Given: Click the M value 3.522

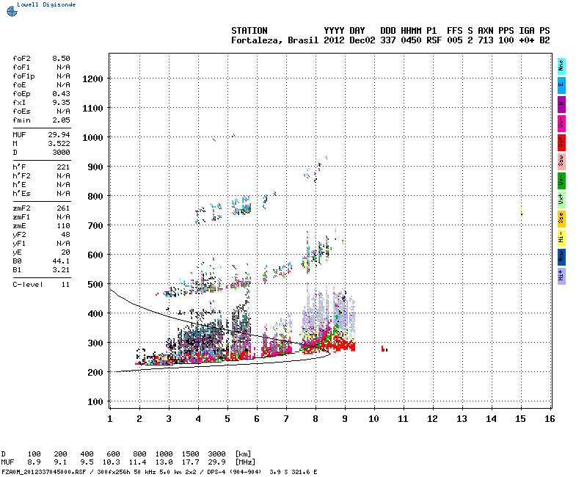Looking at the screenshot, I should 59,143.
